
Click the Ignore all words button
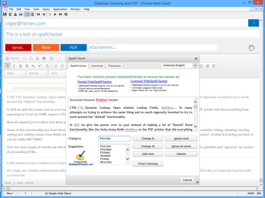point(181,146)
